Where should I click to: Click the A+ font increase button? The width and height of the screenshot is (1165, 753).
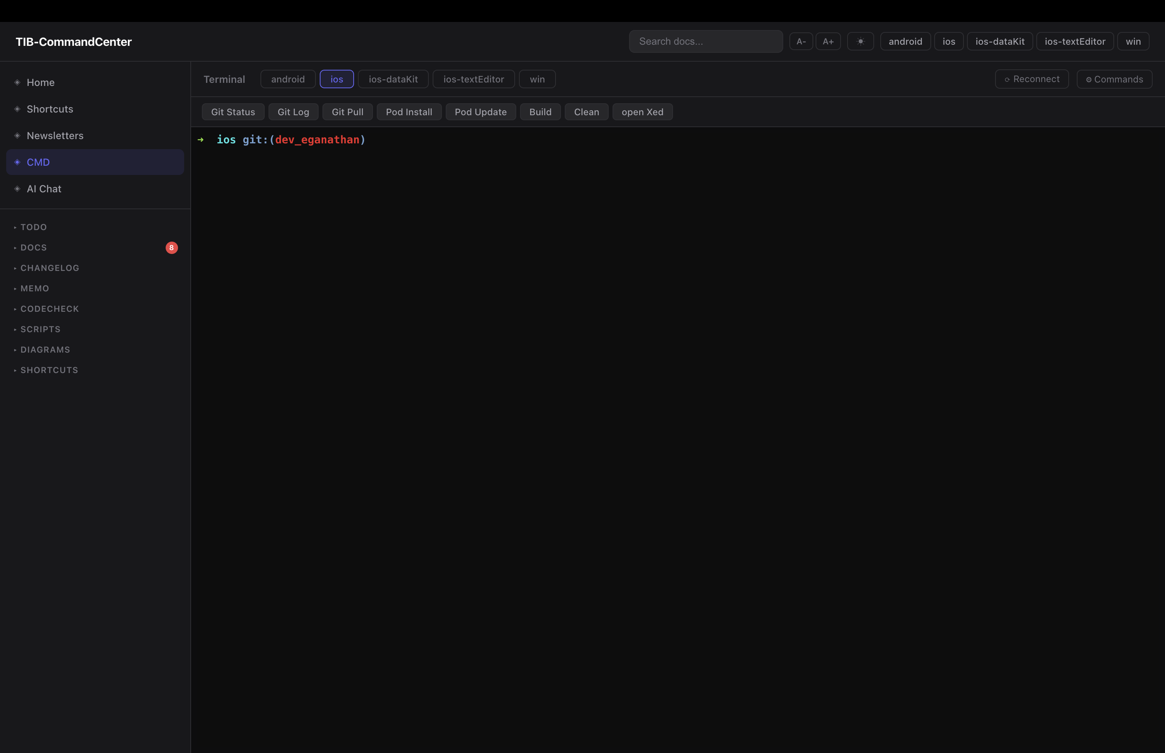click(x=828, y=42)
